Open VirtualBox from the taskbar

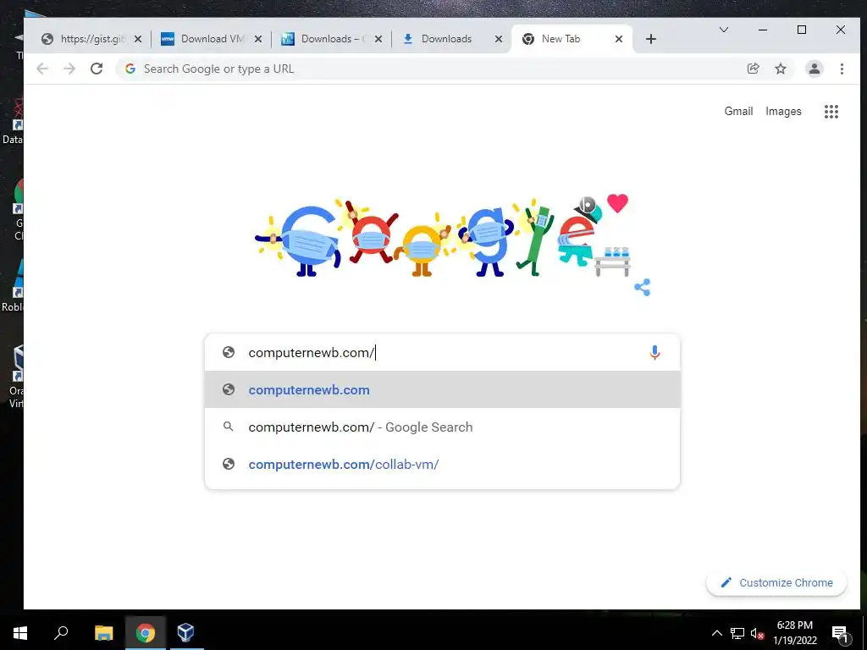(185, 633)
